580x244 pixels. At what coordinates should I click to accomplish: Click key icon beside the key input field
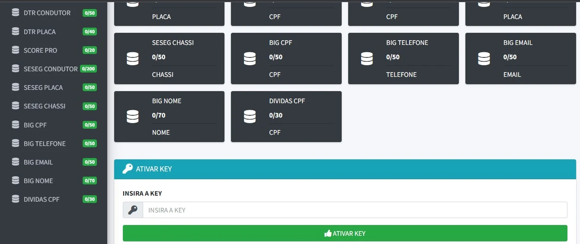click(133, 210)
